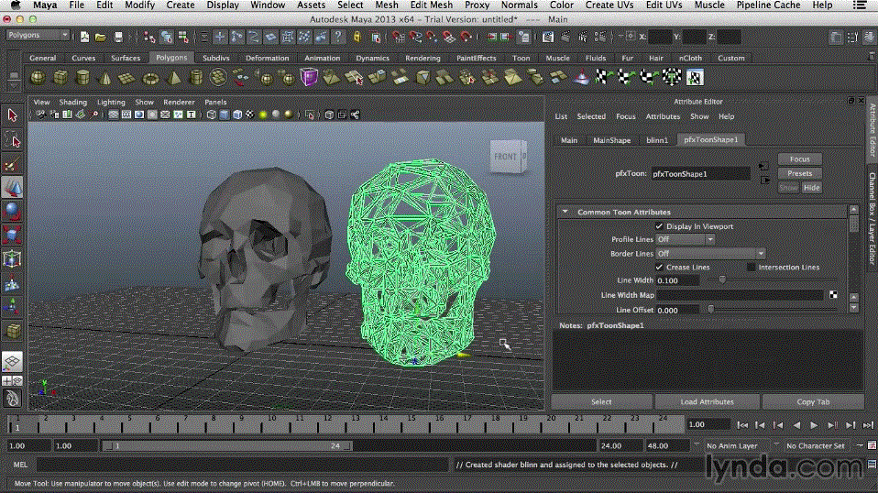Screen dimensions: 878x493
Task: Open Border Lines dropdown
Action: tap(710, 254)
